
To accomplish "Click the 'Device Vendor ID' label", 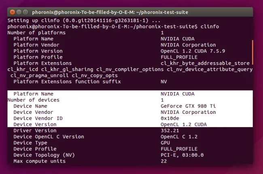I will [x=38, y=118].
